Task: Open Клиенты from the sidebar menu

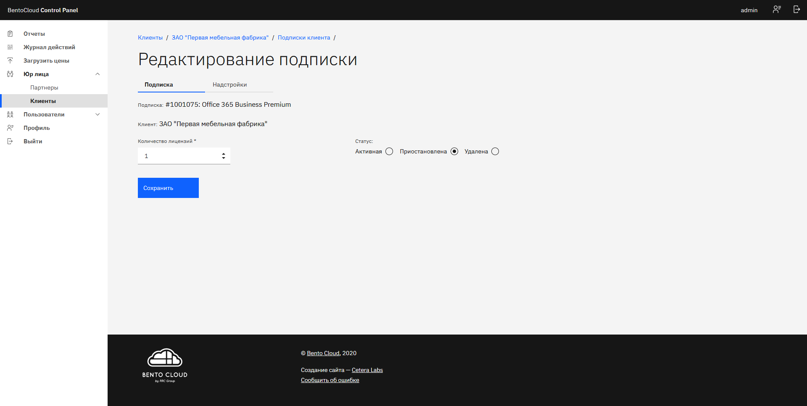Action: pyautogui.click(x=43, y=101)
